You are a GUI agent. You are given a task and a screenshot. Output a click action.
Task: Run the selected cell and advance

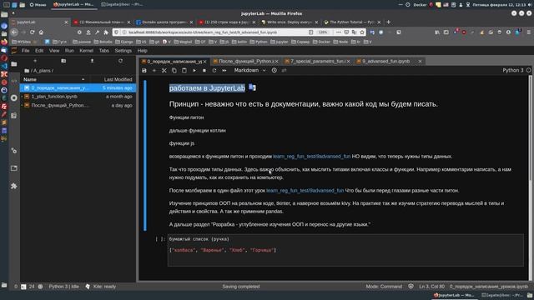[194, 70]
